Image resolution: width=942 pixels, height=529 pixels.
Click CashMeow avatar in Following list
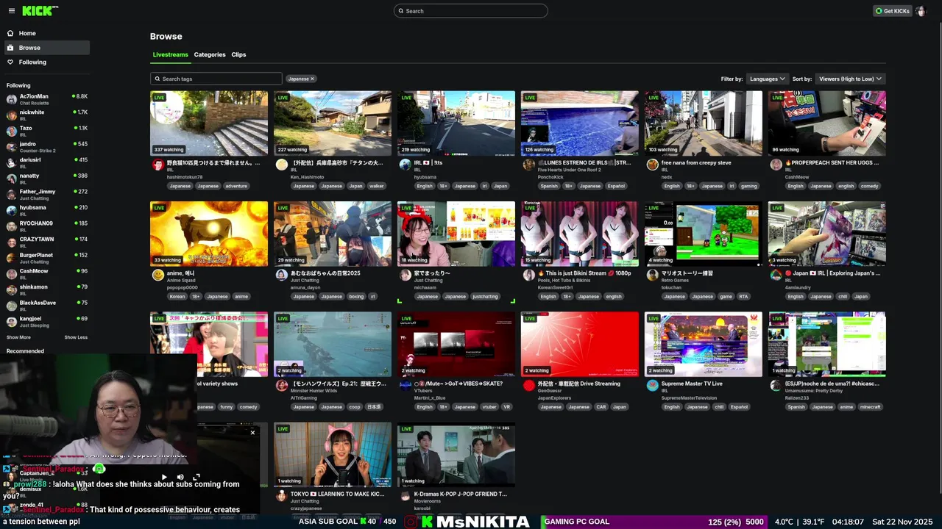point(12,274)
